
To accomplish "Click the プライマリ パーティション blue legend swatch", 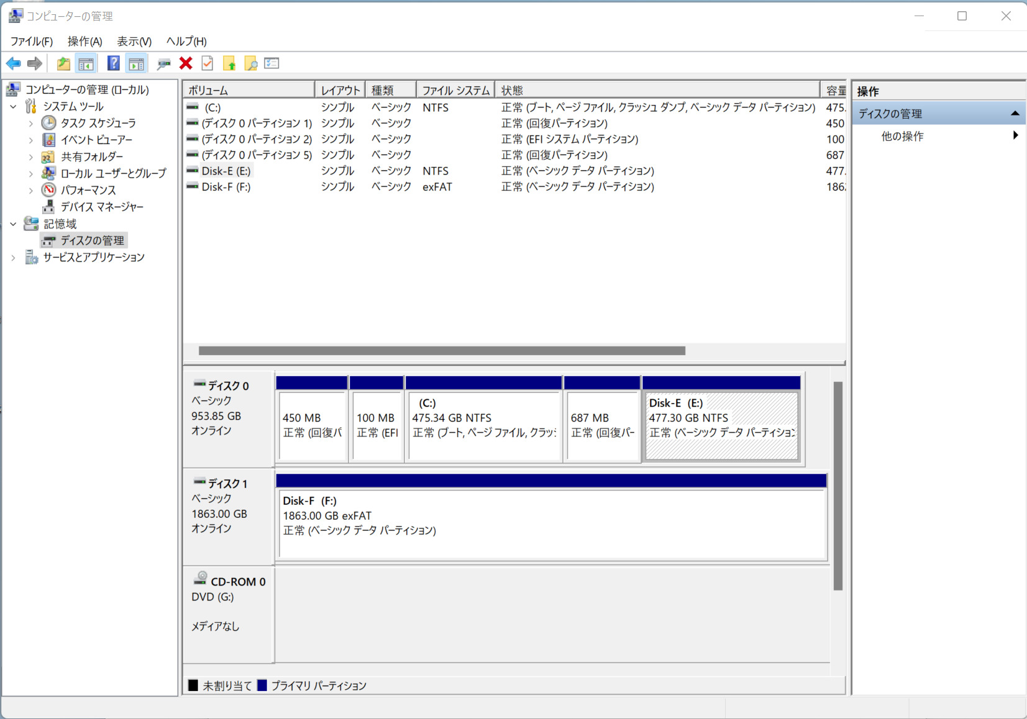I will tap(262, 685).
